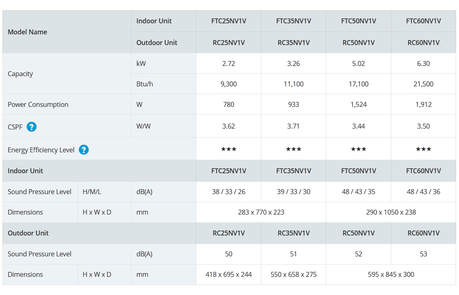Select the 38 / 33 / 26 sound level cell

229,192
